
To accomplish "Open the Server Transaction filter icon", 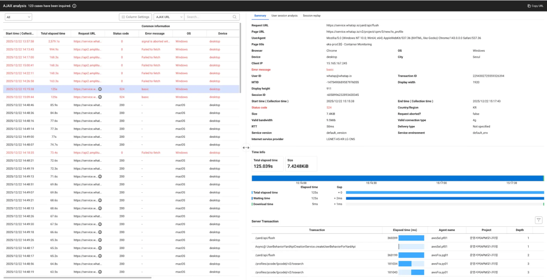I will (x=539, y=220).
